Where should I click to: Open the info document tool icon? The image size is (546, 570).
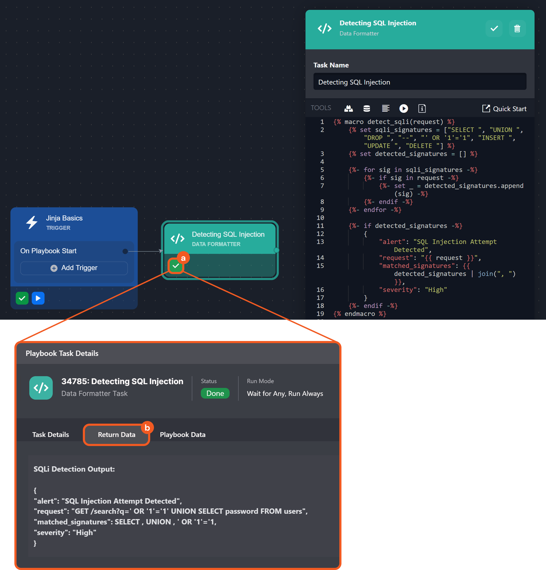coord(422,109)
